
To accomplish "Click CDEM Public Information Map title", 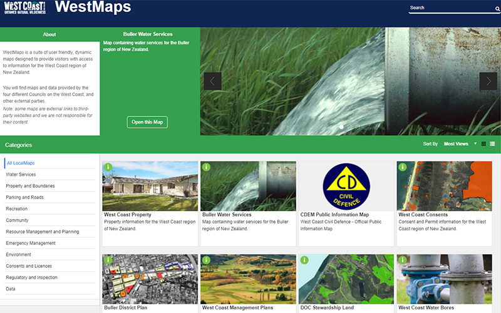I will coord(334,215).
